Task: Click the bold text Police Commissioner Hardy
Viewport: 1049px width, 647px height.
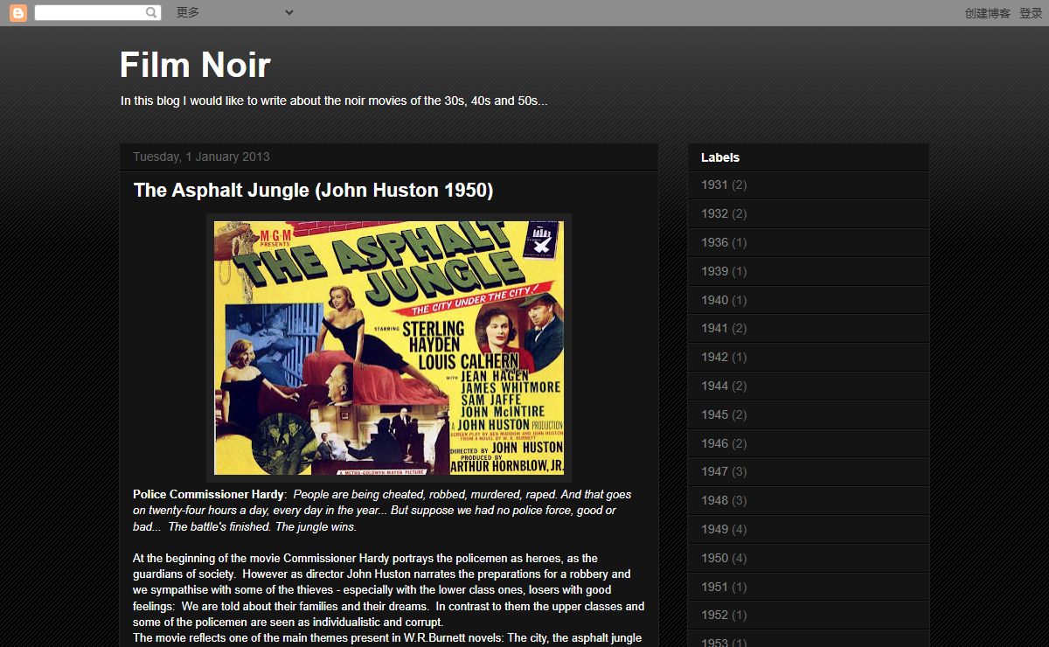Action: pos(208,495)
